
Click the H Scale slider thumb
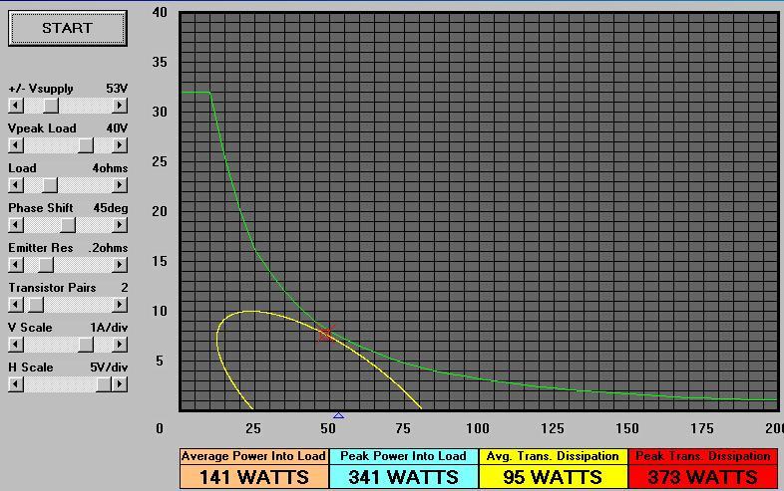click(x=104, y=384)
